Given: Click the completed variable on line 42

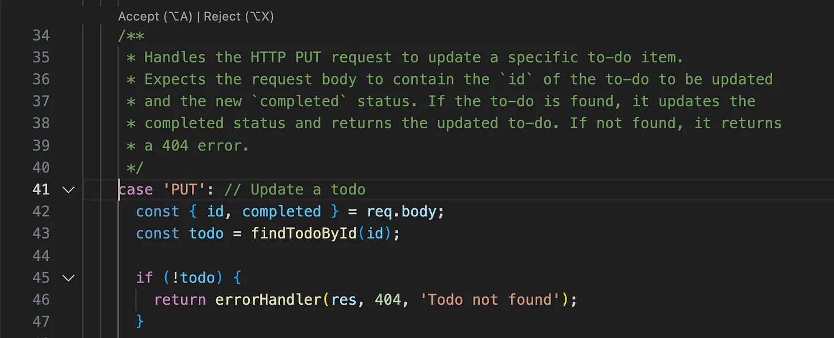Looking at the screenshot, I should pyautogui.click(x=281, y=212).
